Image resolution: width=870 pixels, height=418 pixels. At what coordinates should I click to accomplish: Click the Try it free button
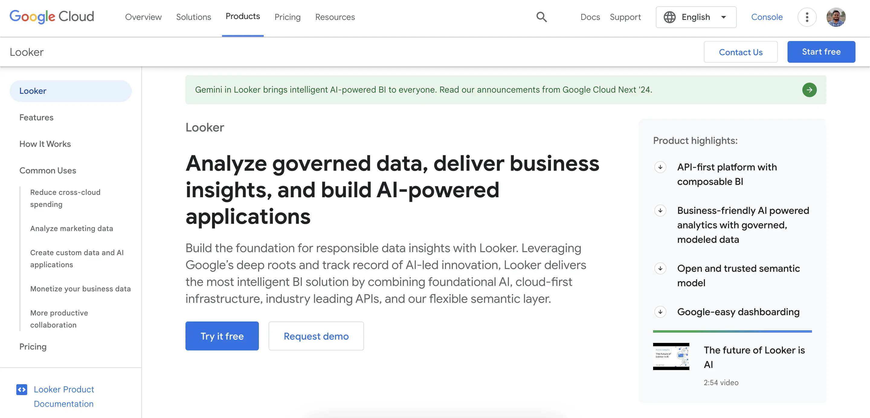click(x=222, y=336)
